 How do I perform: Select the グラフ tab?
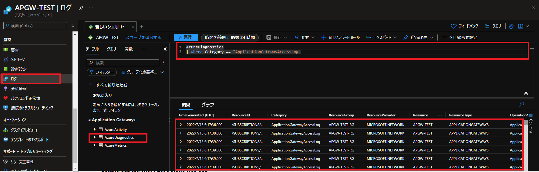tap(208, 105)
